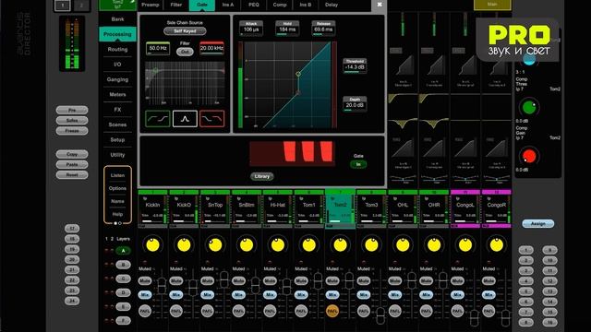The image size is (591, 332).
Task: Click the 20.00 kHz filter frequency box
Action: 211,48
